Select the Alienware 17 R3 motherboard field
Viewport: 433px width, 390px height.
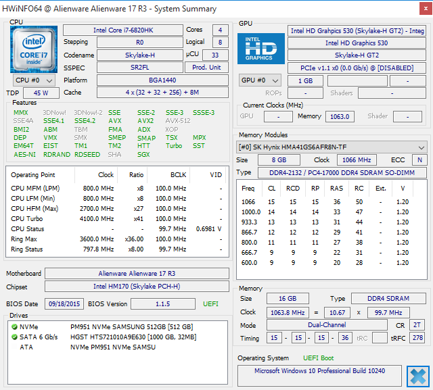137,274
